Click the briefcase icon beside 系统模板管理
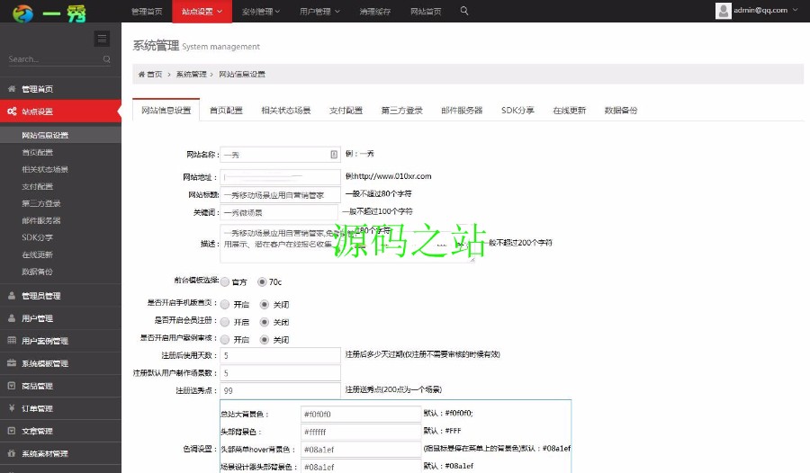 click(x=12, y=363)
